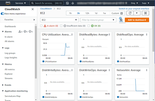Open the EC2 service selector dropdown
This screenshot has height=101, width=155.
click(x=59, y=20)
